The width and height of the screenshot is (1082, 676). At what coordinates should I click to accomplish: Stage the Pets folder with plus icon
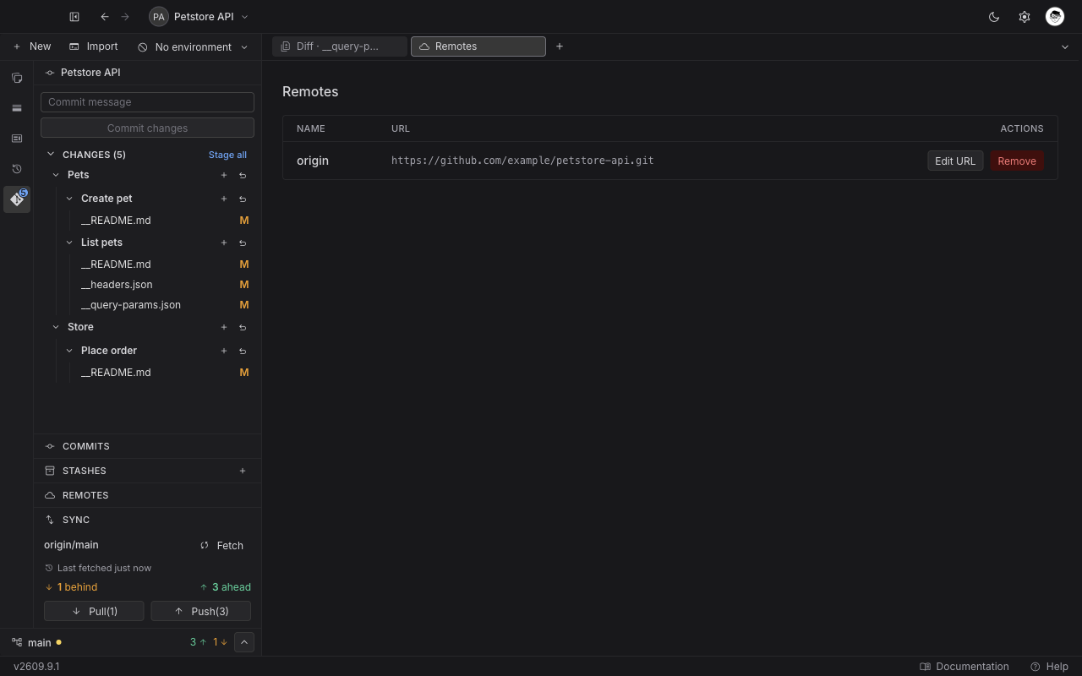click(224, 175)
